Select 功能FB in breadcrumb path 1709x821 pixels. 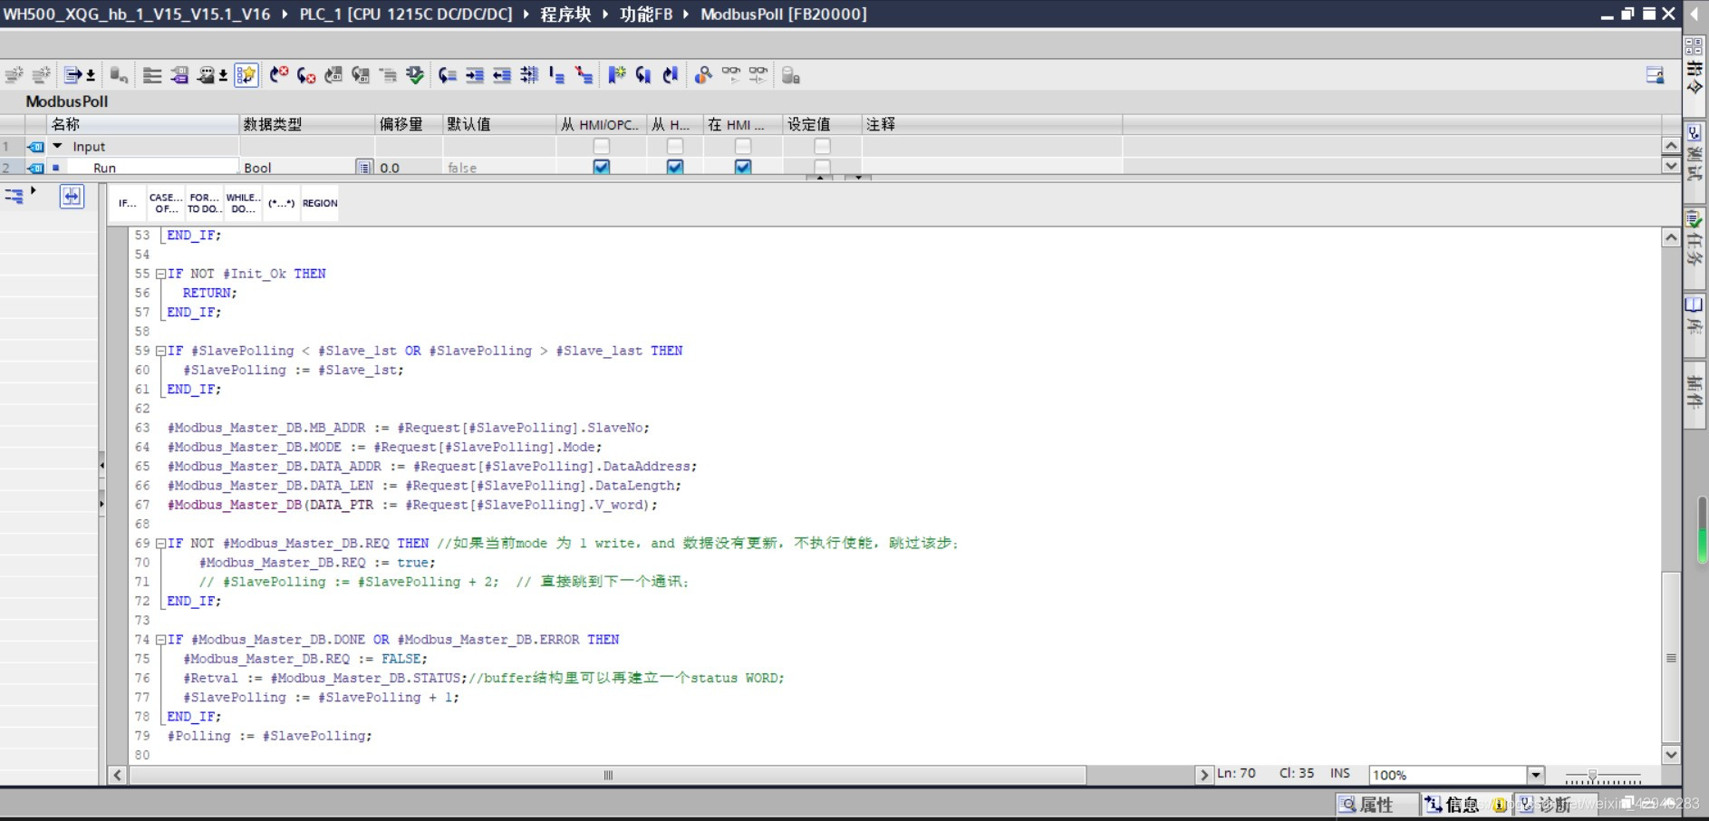click(646, 14)
